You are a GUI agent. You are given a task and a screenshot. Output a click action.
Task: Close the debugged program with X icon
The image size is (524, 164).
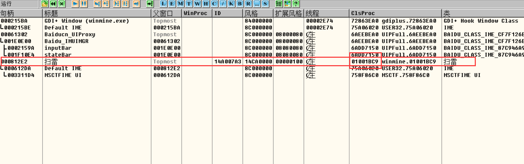[61, 4]
